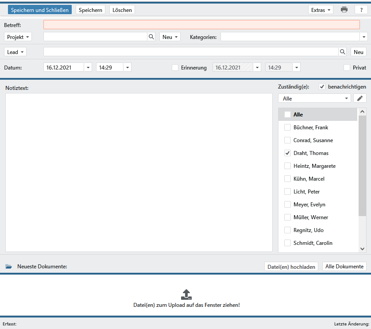Screen dimensions: 371x329
Task: Open the Neueste Dokumente folder icon
Action: pyautogui.click(x=9, y=267)
